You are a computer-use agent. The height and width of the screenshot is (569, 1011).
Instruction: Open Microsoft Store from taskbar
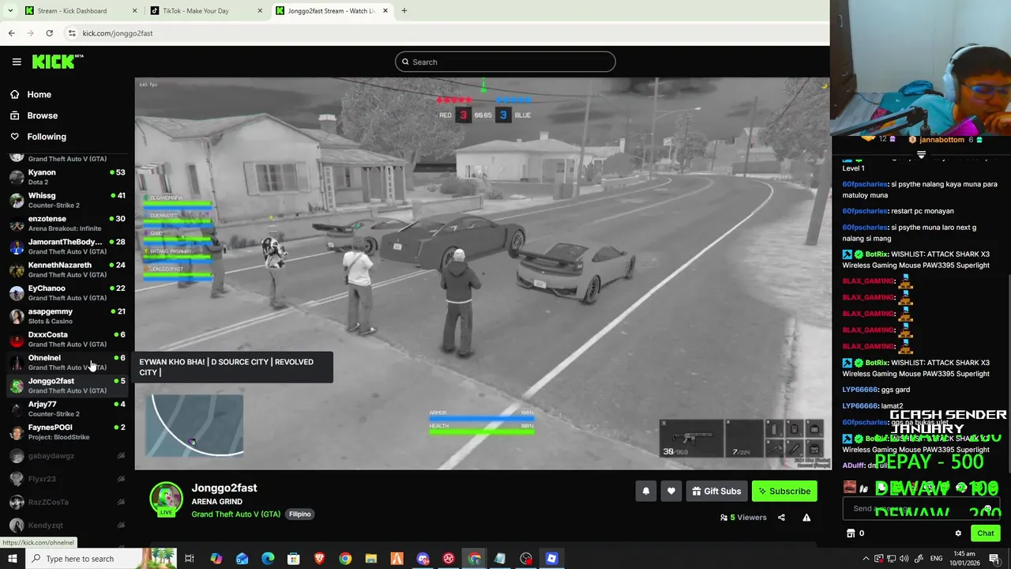pos(293,559)
